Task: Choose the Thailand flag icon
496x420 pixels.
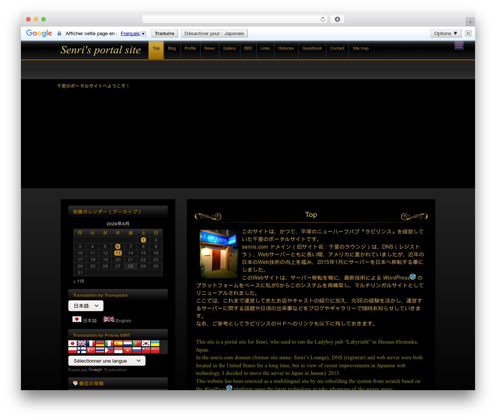Action: [x=100, y=350]
